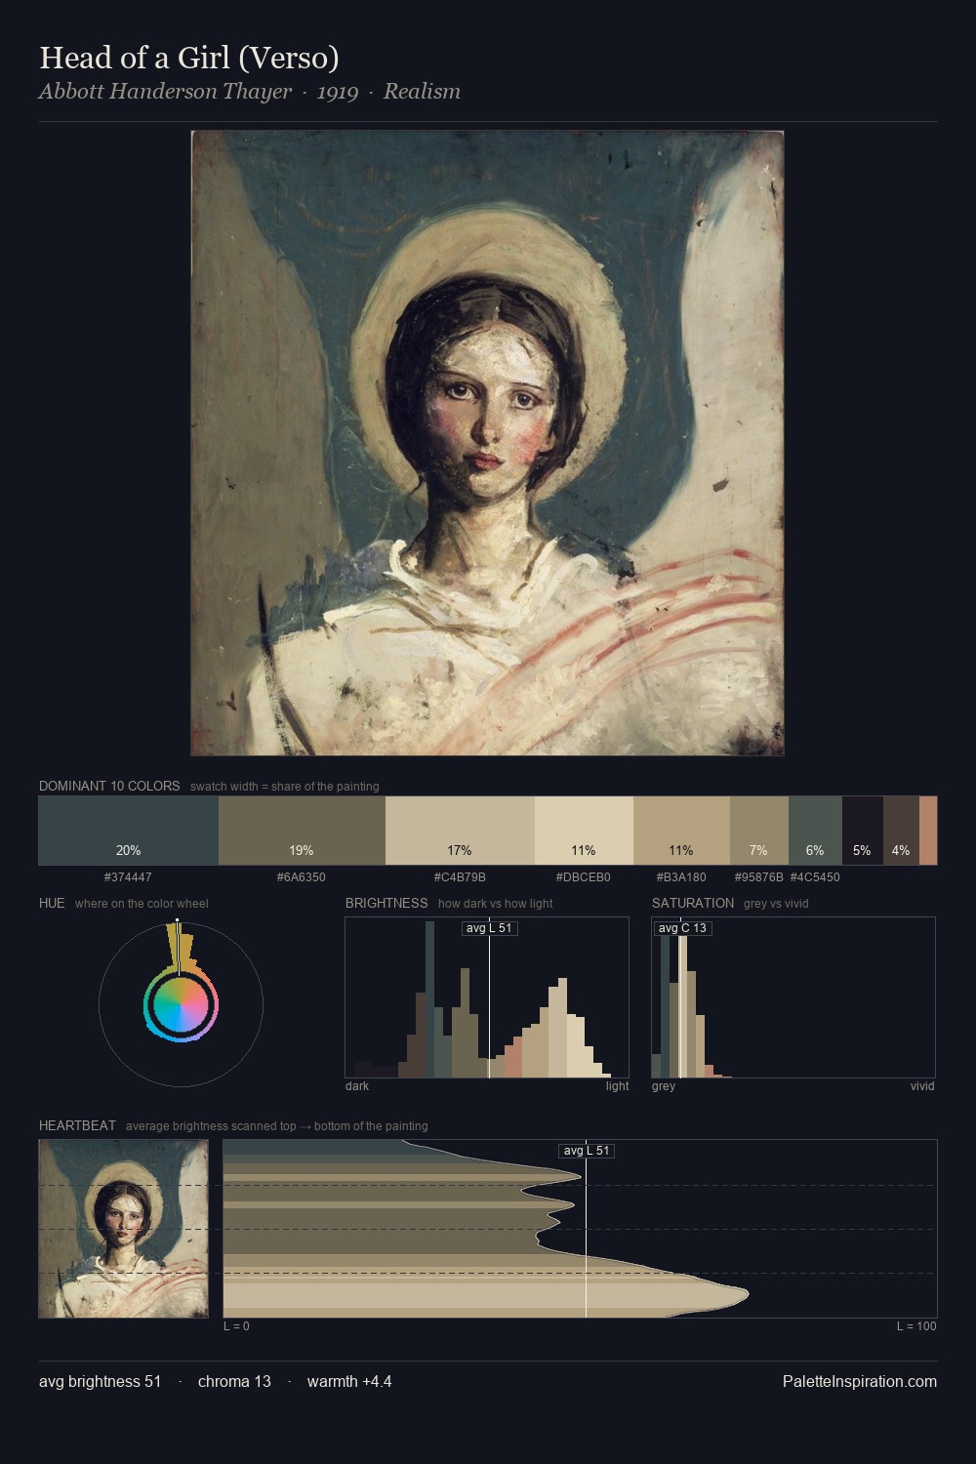Click the 20% swatch colored #374447
976x1464 pixels.
click(x=128, y=831)
